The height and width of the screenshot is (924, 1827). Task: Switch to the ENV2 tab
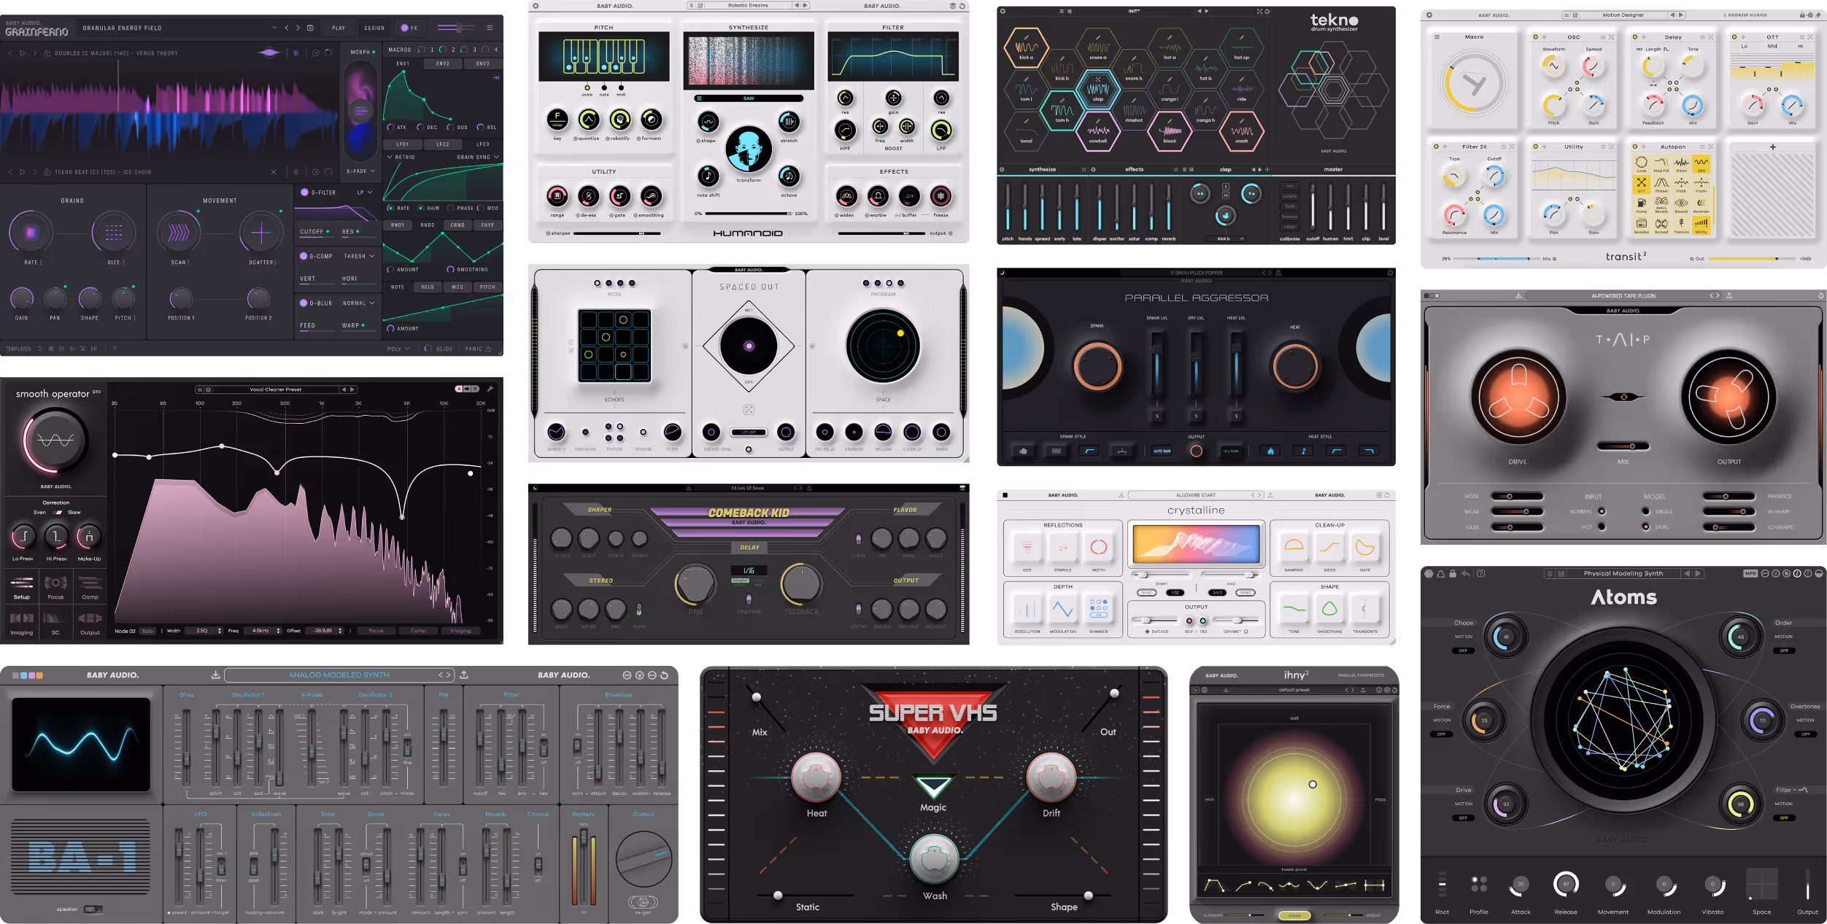(443, 63)
